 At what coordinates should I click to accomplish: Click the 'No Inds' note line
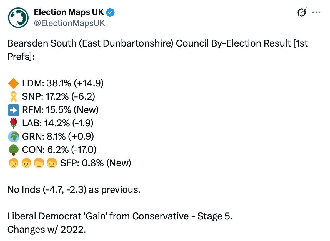[74, 190]
